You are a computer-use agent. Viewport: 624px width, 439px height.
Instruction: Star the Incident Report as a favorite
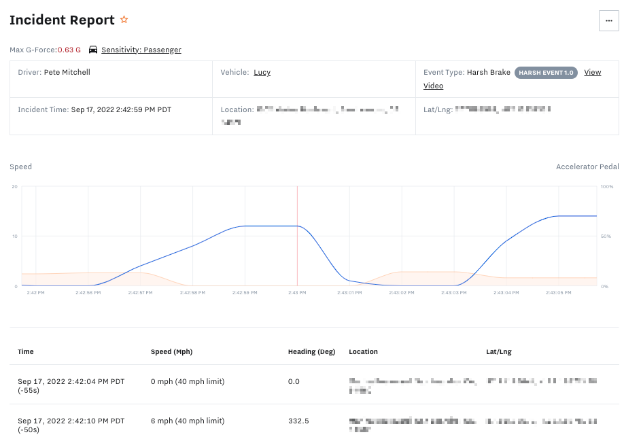[x=124, y=20]
